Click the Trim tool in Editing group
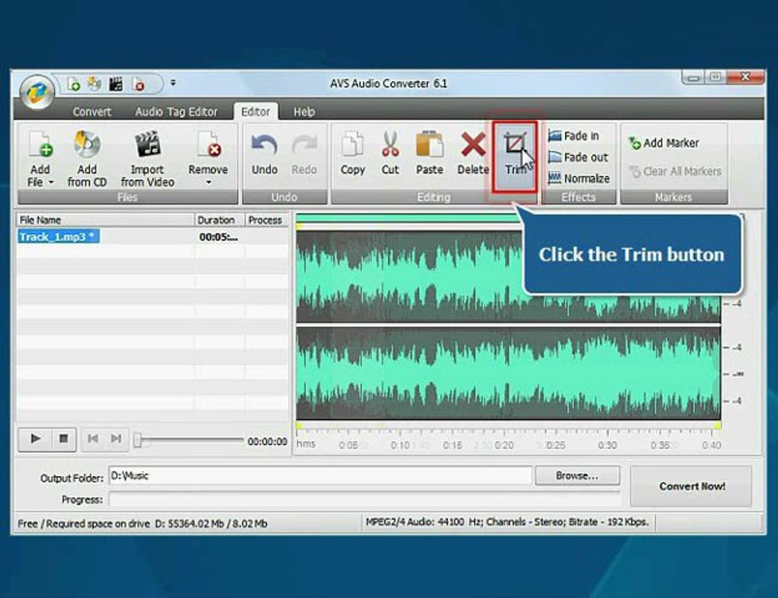This screenshot has width=778, height=598. click(x=515, y=157)
